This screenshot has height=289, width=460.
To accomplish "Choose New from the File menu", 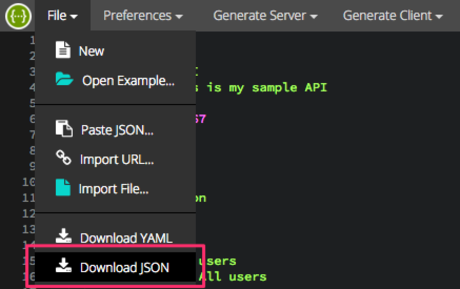I will click(x=115, y=51).
